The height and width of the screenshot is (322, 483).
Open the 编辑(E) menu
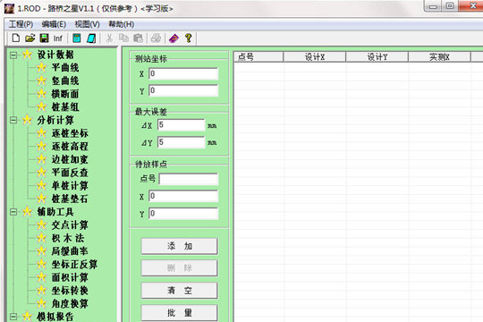click(x=54, y=24)
